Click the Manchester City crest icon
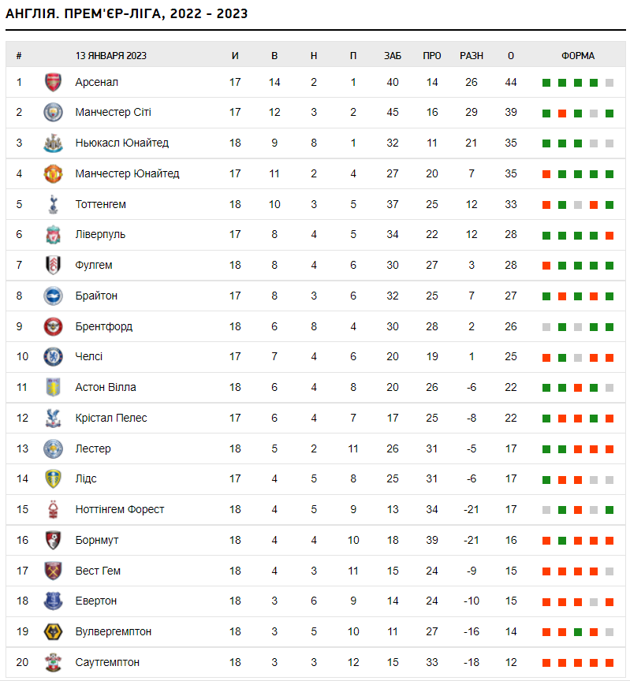Viewport: 630px width, 681px height. pos(53,112)
